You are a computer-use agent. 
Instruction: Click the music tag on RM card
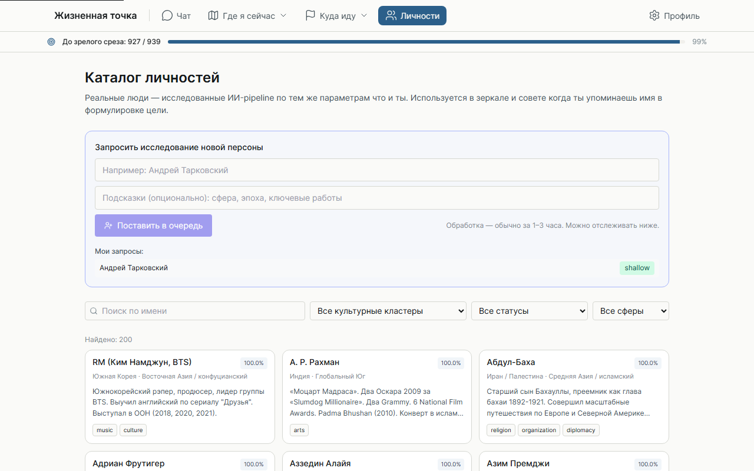tap(105, 430)
